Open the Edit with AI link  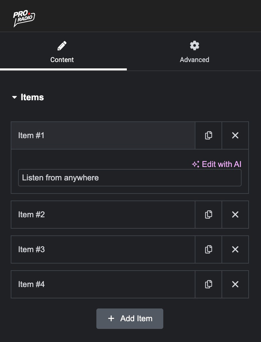(221, 164)
